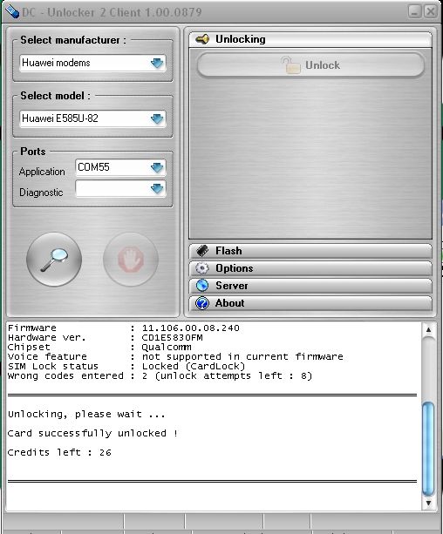Image resolution: width=443 pixels, height=534 pixels.
Task: Expand the Server section
Action: 310,286
